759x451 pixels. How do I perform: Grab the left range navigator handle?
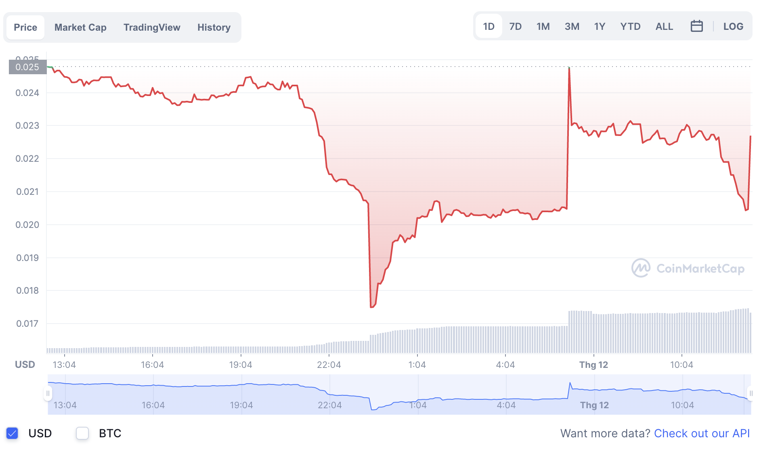pos(48,393)
